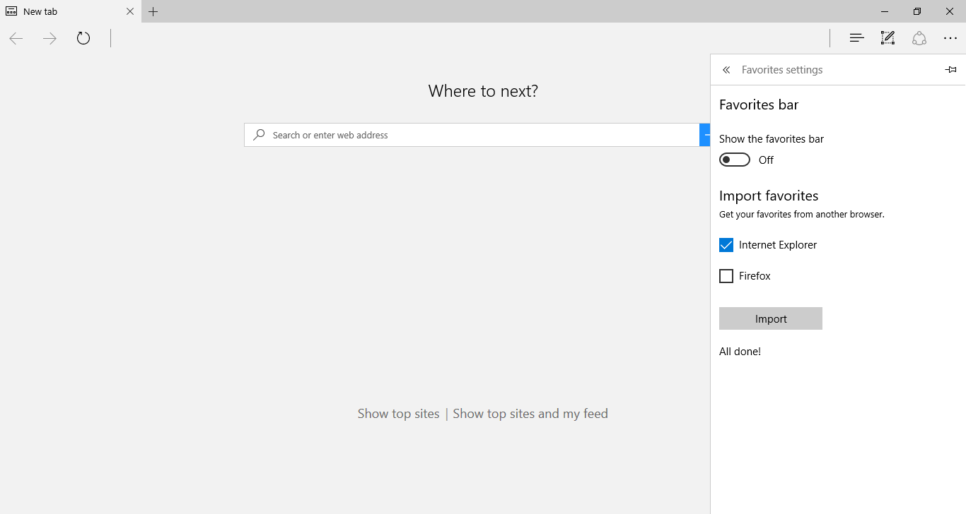Go back using the double chevron in the pane

[x=726, y=70]
